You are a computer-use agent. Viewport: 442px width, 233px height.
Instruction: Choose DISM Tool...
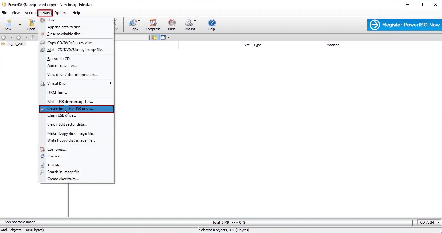76,93
